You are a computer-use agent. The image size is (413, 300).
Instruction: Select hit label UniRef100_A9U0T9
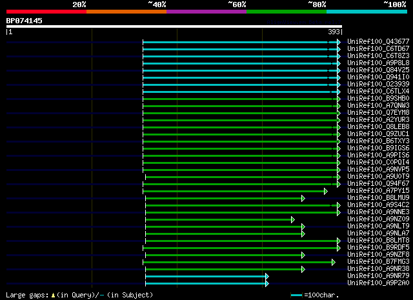click(378, 177)
